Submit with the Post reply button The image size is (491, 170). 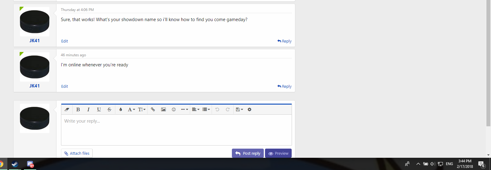[x=248, y=153]
